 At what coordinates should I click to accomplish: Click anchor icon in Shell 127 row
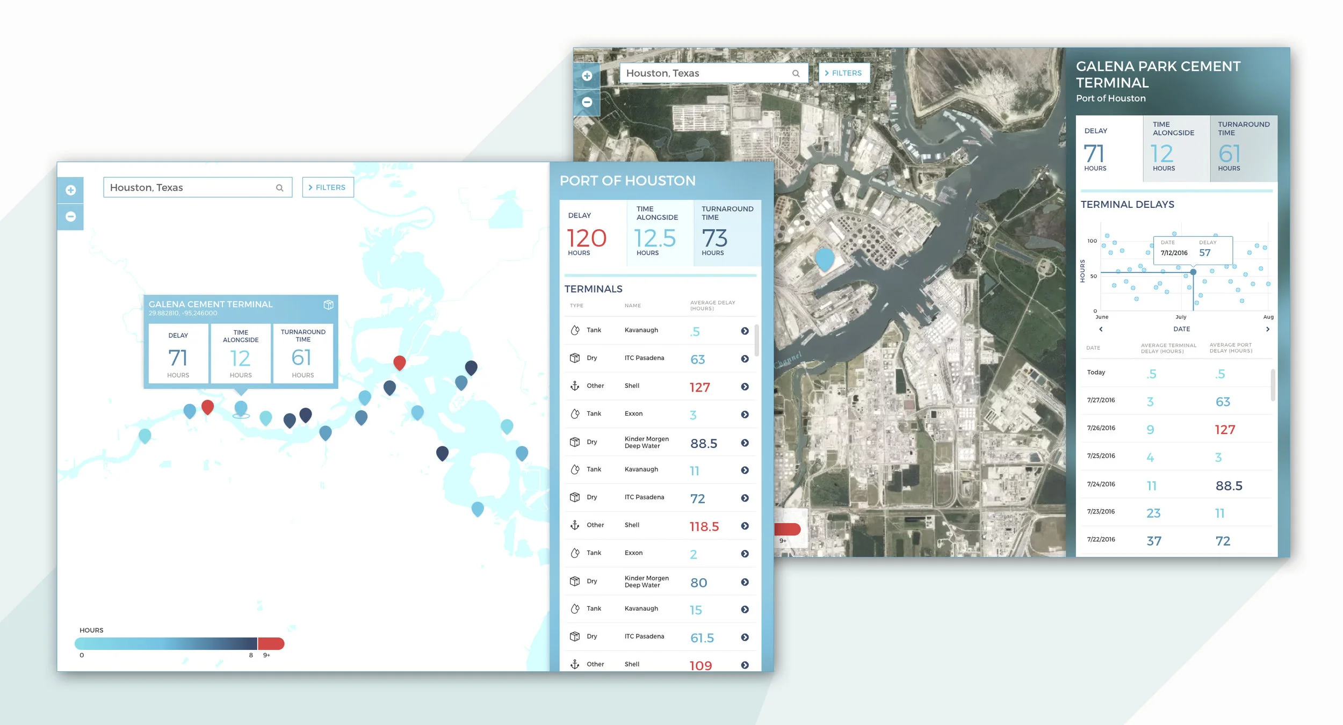click(x=575, y=386)
